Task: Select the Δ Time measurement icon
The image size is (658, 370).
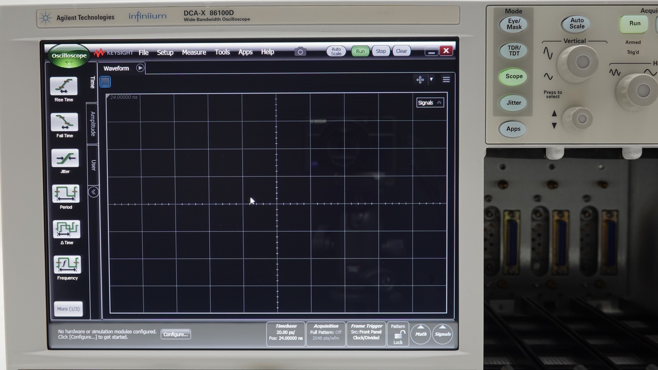Action: tap(67, 229)
